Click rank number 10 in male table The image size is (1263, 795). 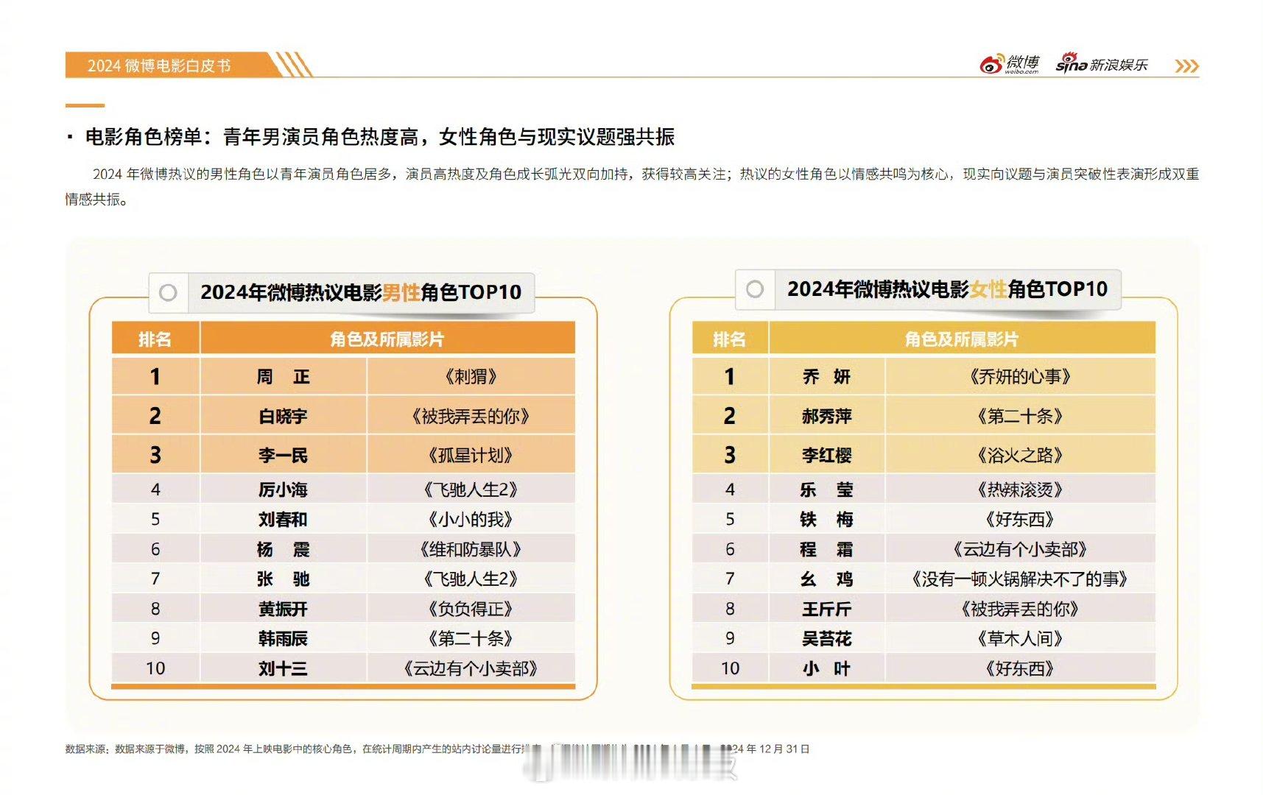click(x=155, y=669)
